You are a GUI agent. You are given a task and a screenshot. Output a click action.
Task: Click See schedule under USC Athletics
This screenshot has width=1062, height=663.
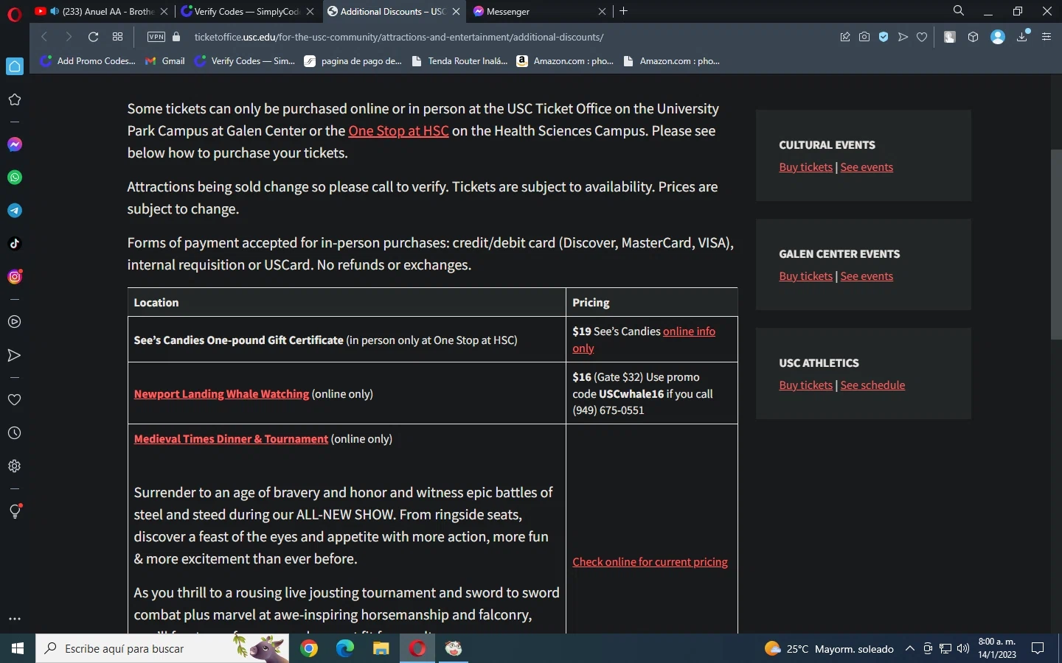pos(872,385)
